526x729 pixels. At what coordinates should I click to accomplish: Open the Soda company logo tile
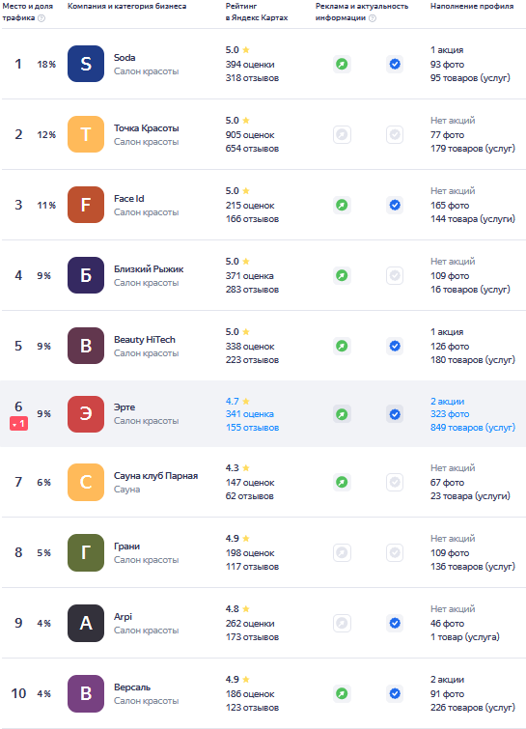86,64
